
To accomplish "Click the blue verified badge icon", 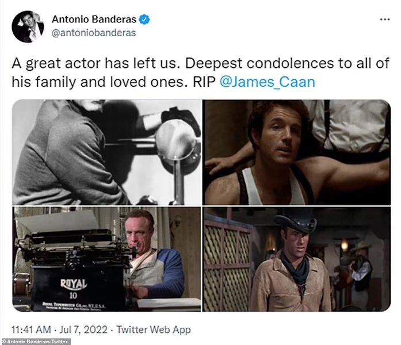I will click(144, 20).
